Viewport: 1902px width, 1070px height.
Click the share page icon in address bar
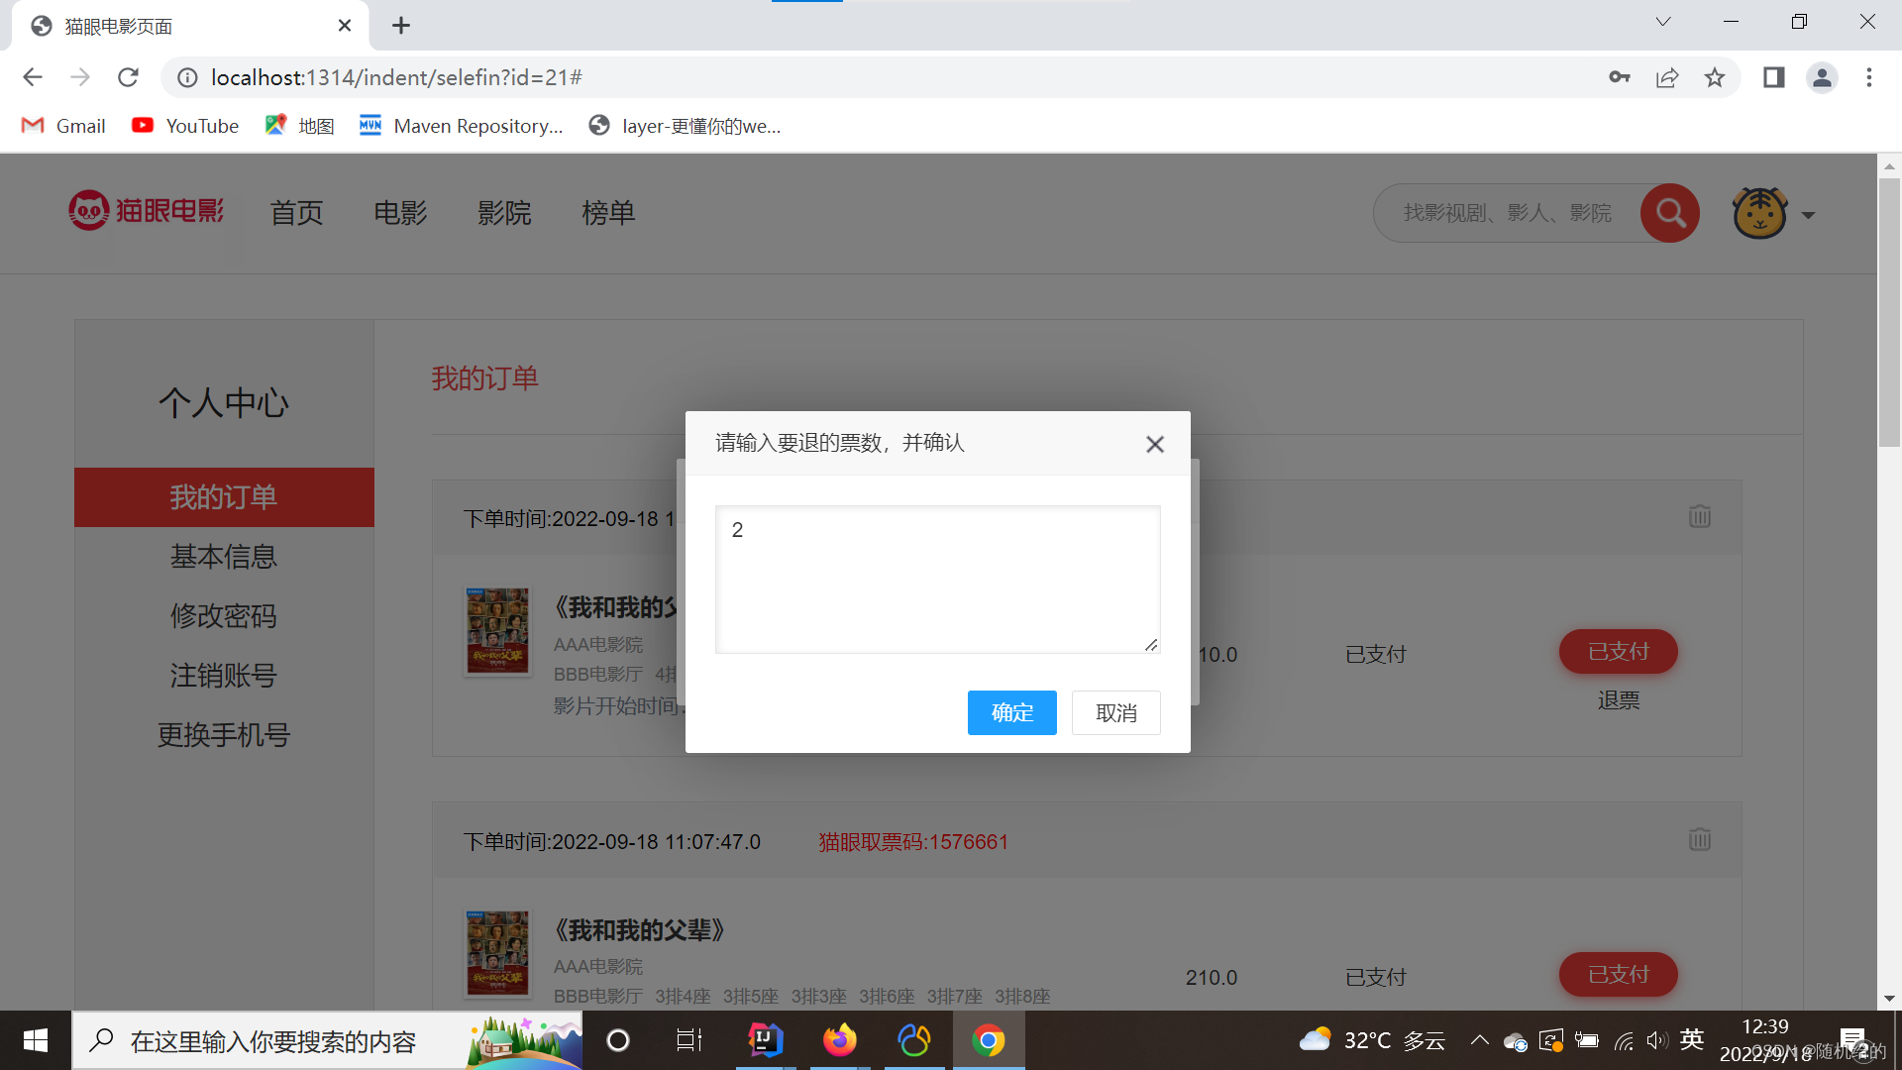[1667, 77]
